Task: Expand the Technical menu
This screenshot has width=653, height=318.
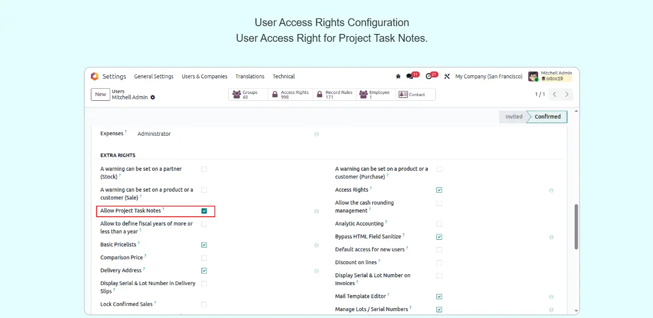Action: click(283, 76)
